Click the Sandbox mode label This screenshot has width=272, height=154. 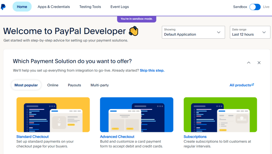tap(240, 7)
